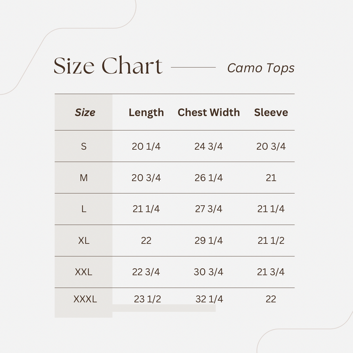Viewport: 353px width, 353px height.
Task: Select the Length value for size XL
Action: 146,241
